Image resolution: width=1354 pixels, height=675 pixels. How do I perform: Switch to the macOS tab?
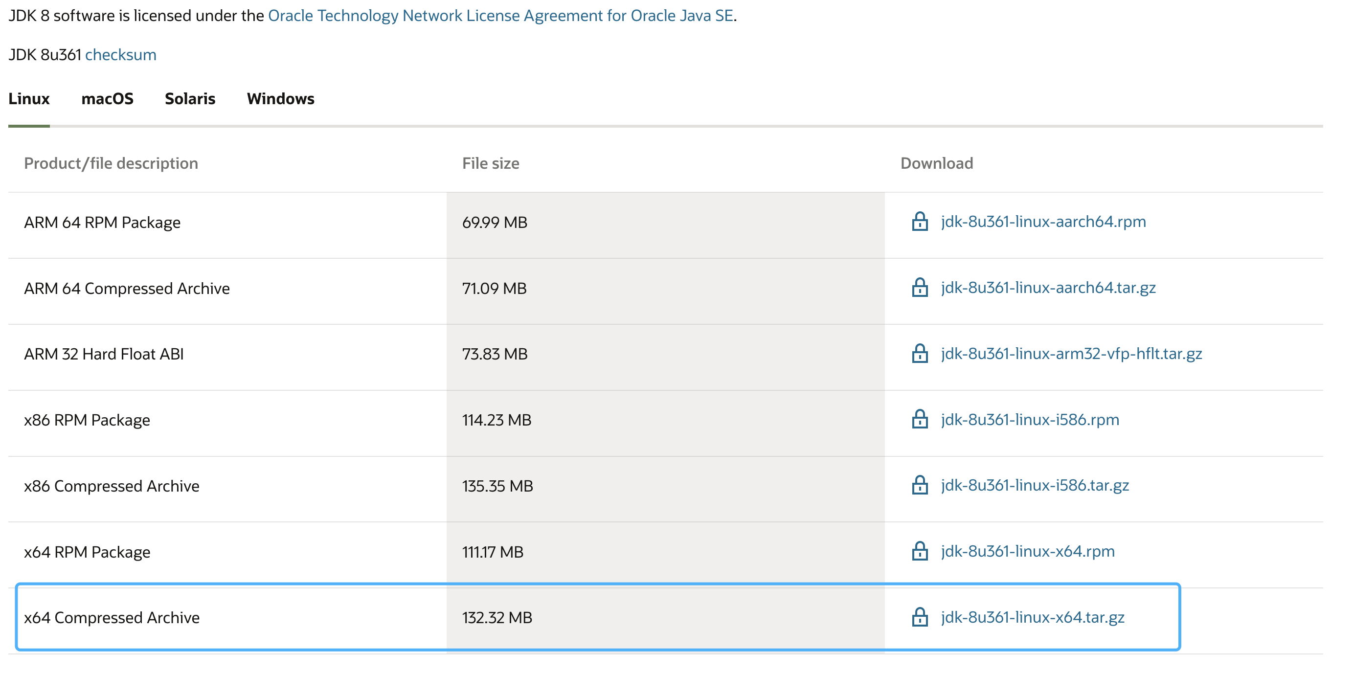(x=107, y=99)
